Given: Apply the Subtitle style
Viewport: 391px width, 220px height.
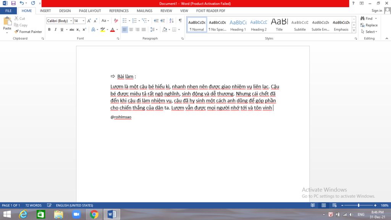Looking at the screenshot, I should [x=300, y=25].
